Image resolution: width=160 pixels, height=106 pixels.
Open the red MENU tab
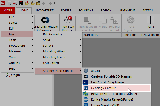coord(8,10)
